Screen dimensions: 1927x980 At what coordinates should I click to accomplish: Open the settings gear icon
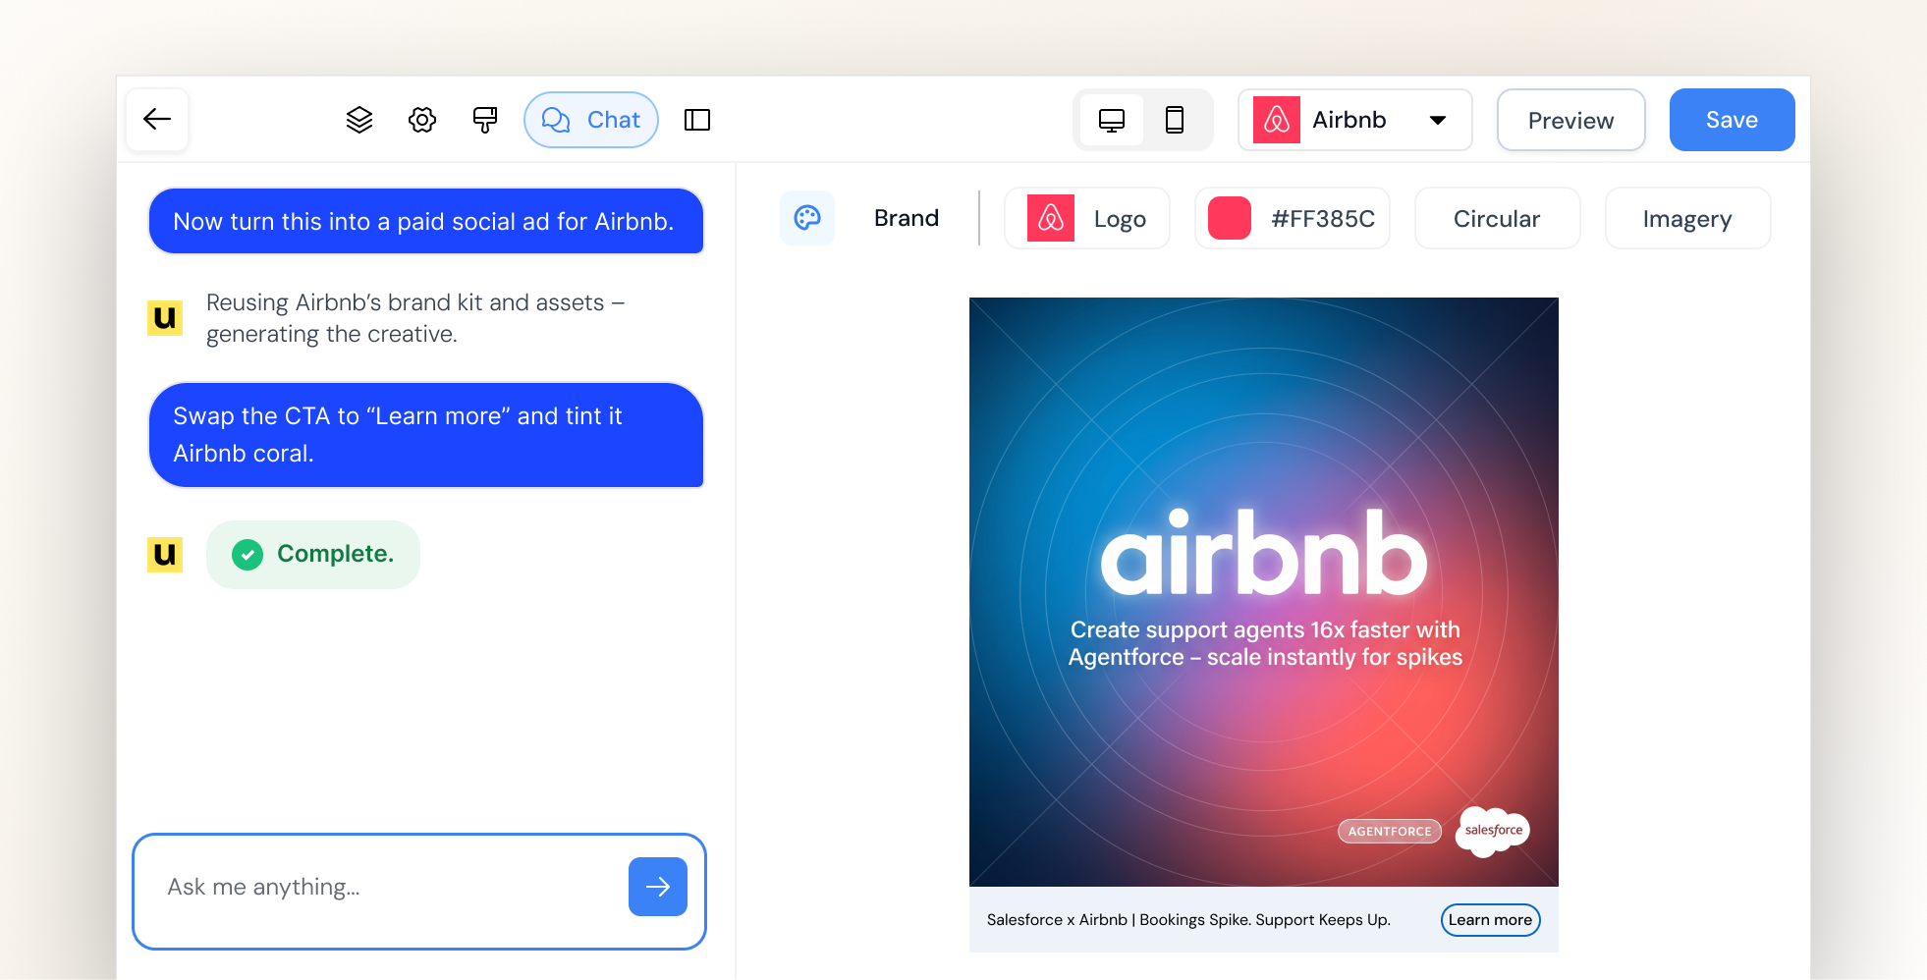tap(422, 120)
